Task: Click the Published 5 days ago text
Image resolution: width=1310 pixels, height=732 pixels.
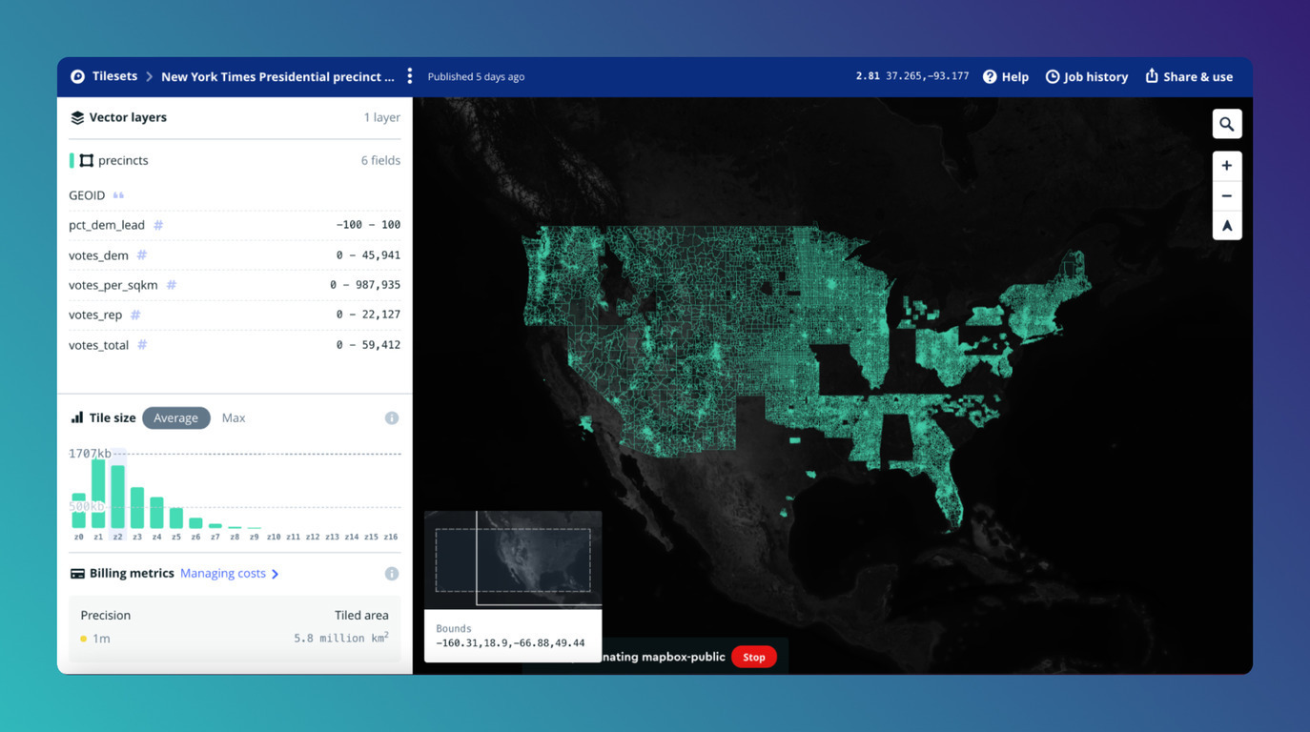Action: click(476, 76)
